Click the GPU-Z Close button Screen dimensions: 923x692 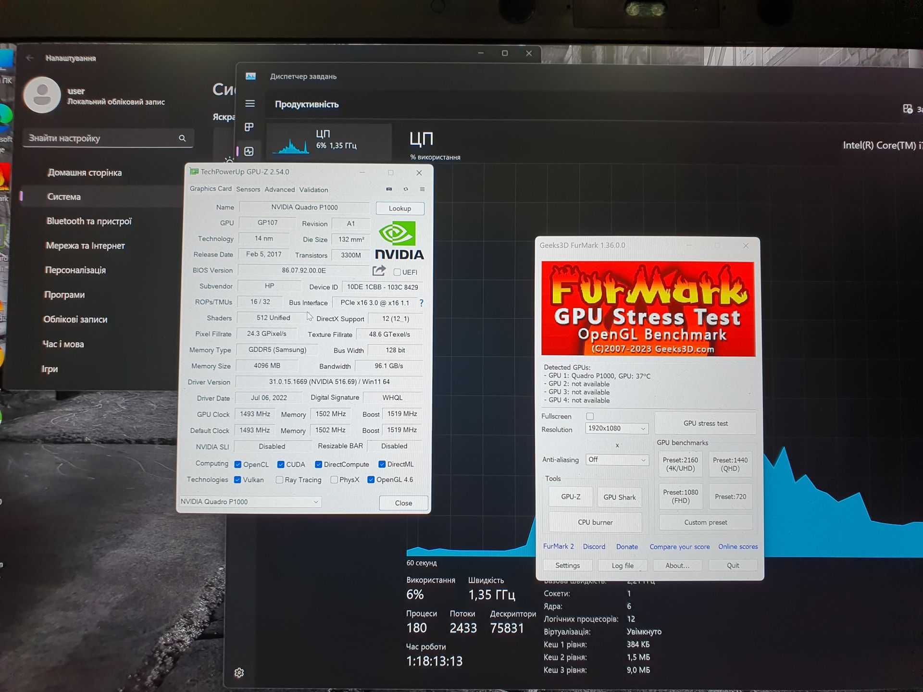coord(403,503)
